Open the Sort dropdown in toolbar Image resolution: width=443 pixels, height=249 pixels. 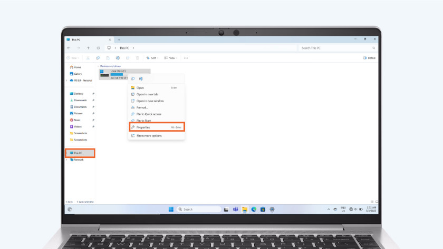tap(152, 58)
